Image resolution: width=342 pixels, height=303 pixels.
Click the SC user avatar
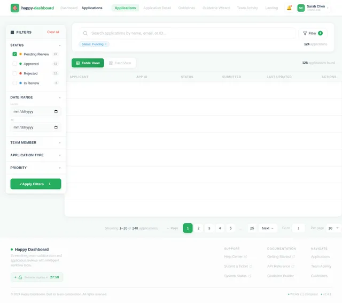(x=301, y=8)
